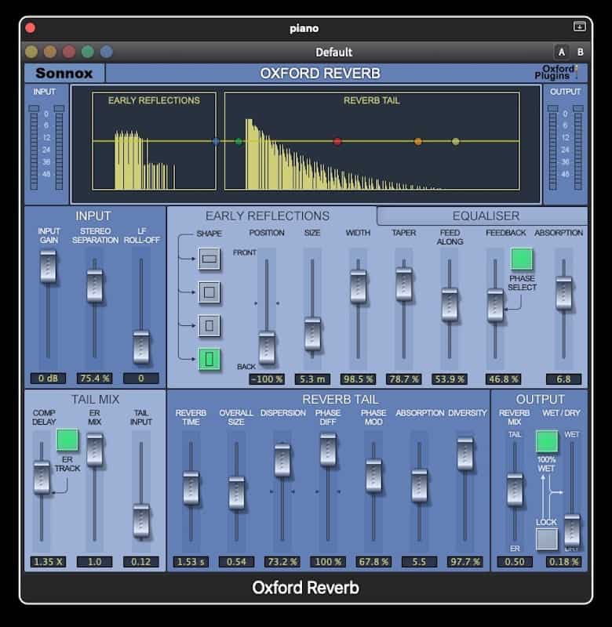The image size is (612, 627).
Task: Click the 1.53 s reverb time field
Action: [x=191, y=562]
